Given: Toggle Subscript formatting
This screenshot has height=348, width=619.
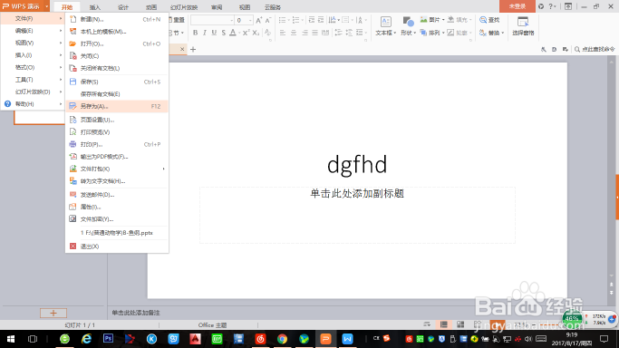Looking at the screenshot, I should click(x=256, y=33).
